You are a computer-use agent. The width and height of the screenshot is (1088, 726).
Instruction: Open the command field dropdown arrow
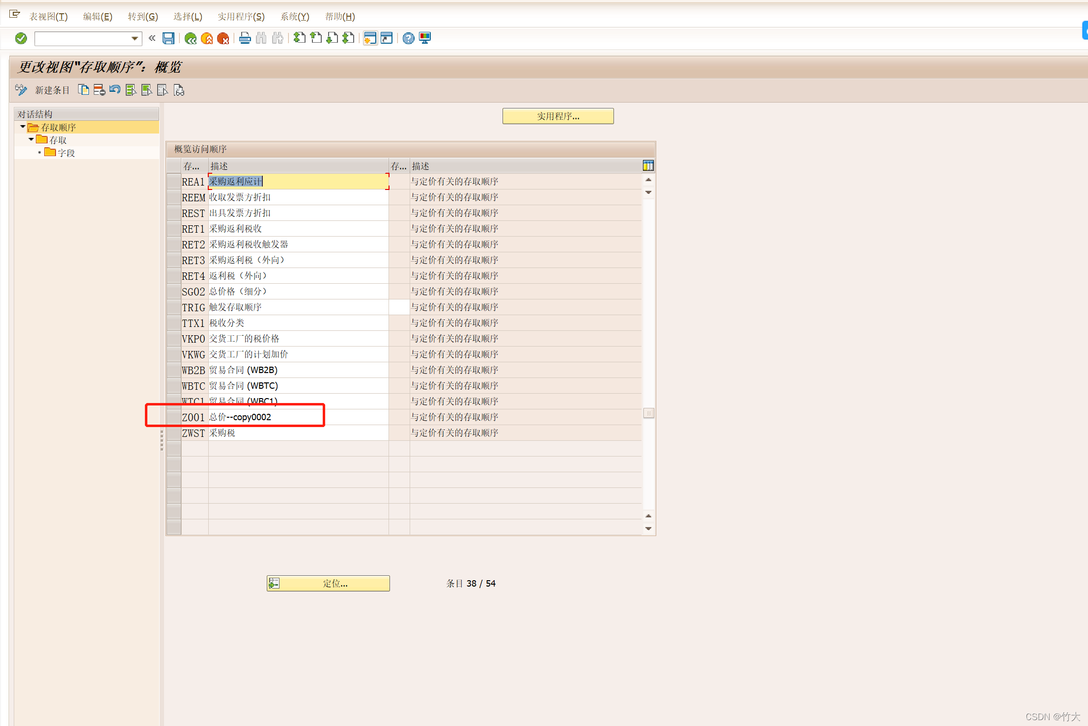tap(135, 38)
